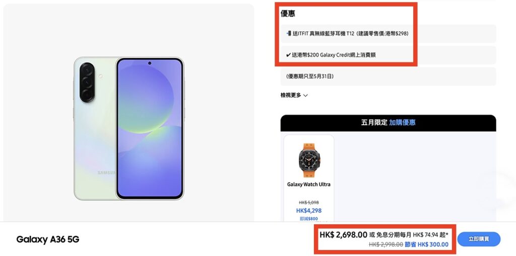Click the 立即購買 buy now button
516x256 pixels.
479,239
